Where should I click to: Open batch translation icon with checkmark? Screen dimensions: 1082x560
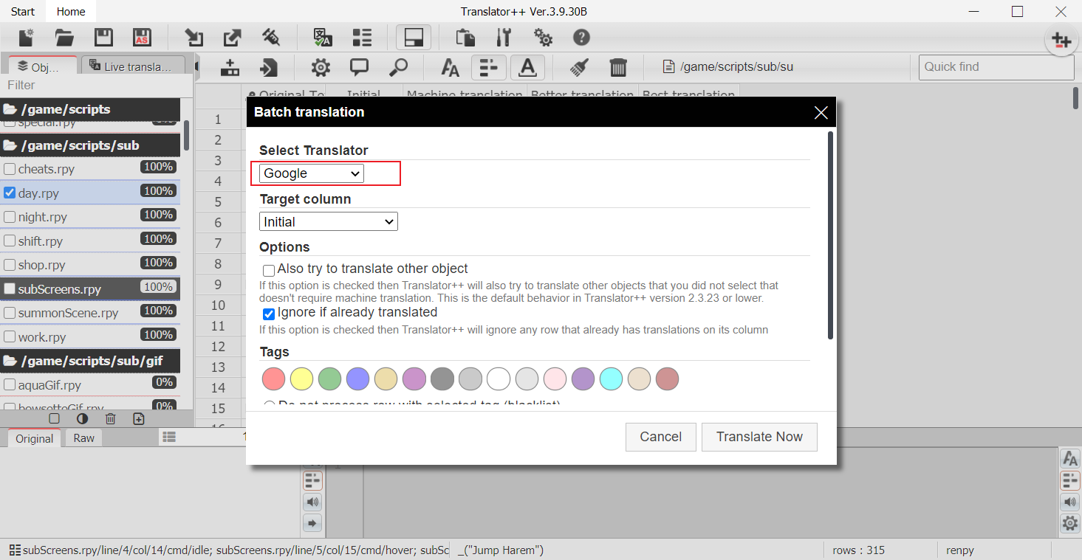[322, 38]
